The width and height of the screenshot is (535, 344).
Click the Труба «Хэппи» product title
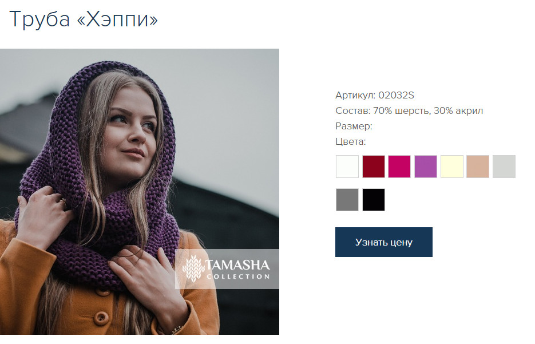pos(84,19)
